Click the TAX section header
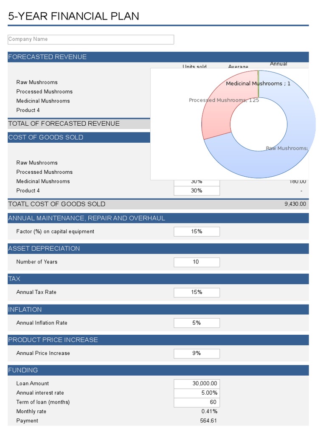 [158, 279]
